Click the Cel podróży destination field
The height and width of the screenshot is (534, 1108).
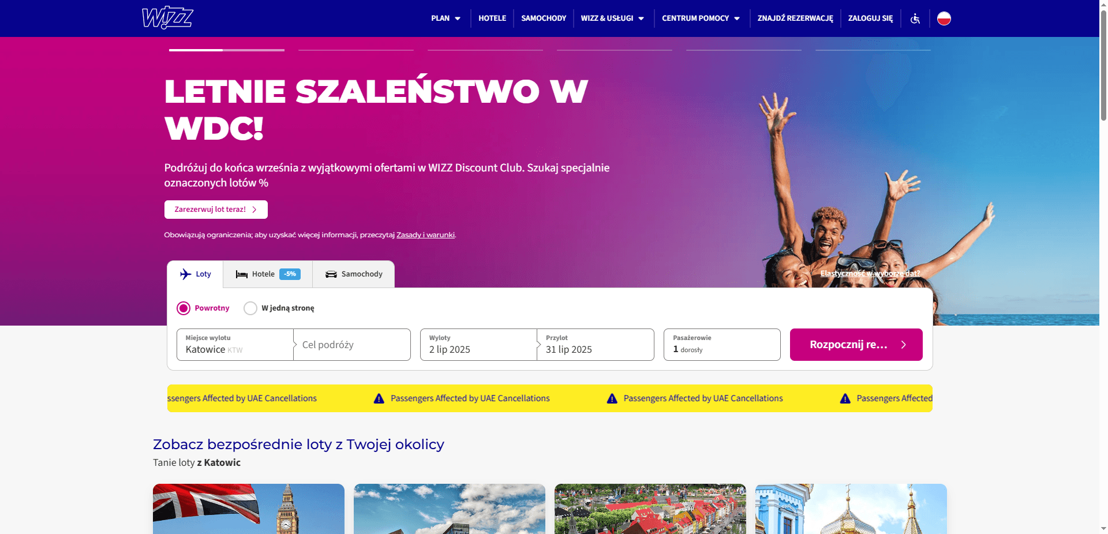pos(352,345)
